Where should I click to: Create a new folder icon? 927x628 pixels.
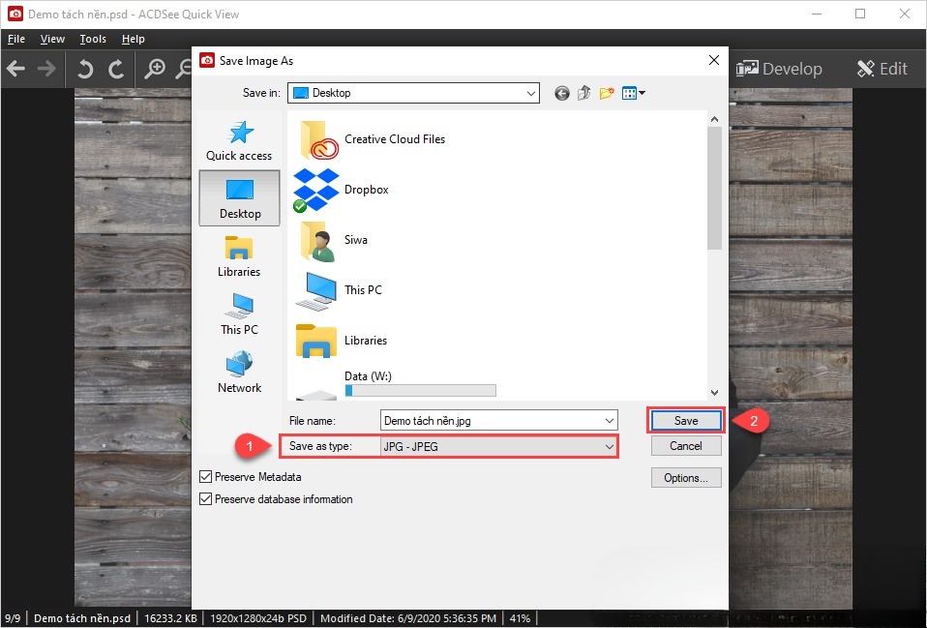[x=607, y=93]
